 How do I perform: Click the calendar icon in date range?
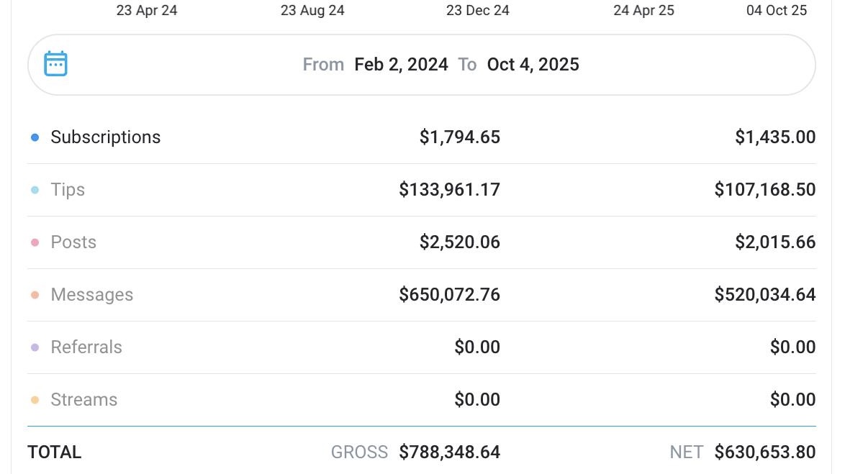pos(55,64)
